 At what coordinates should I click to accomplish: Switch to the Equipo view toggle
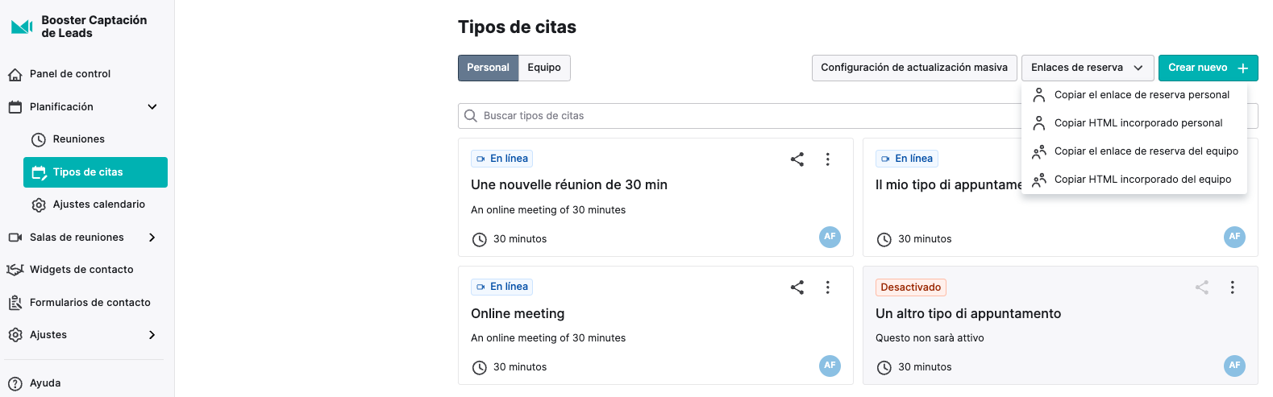(544, 68)
